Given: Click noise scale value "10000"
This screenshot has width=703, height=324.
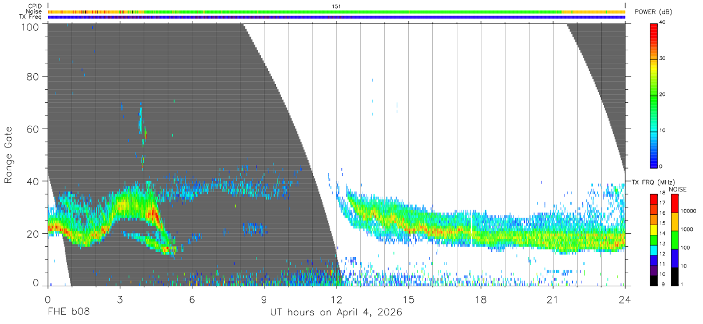Looking at the screenshot, I should coord(689,211).
